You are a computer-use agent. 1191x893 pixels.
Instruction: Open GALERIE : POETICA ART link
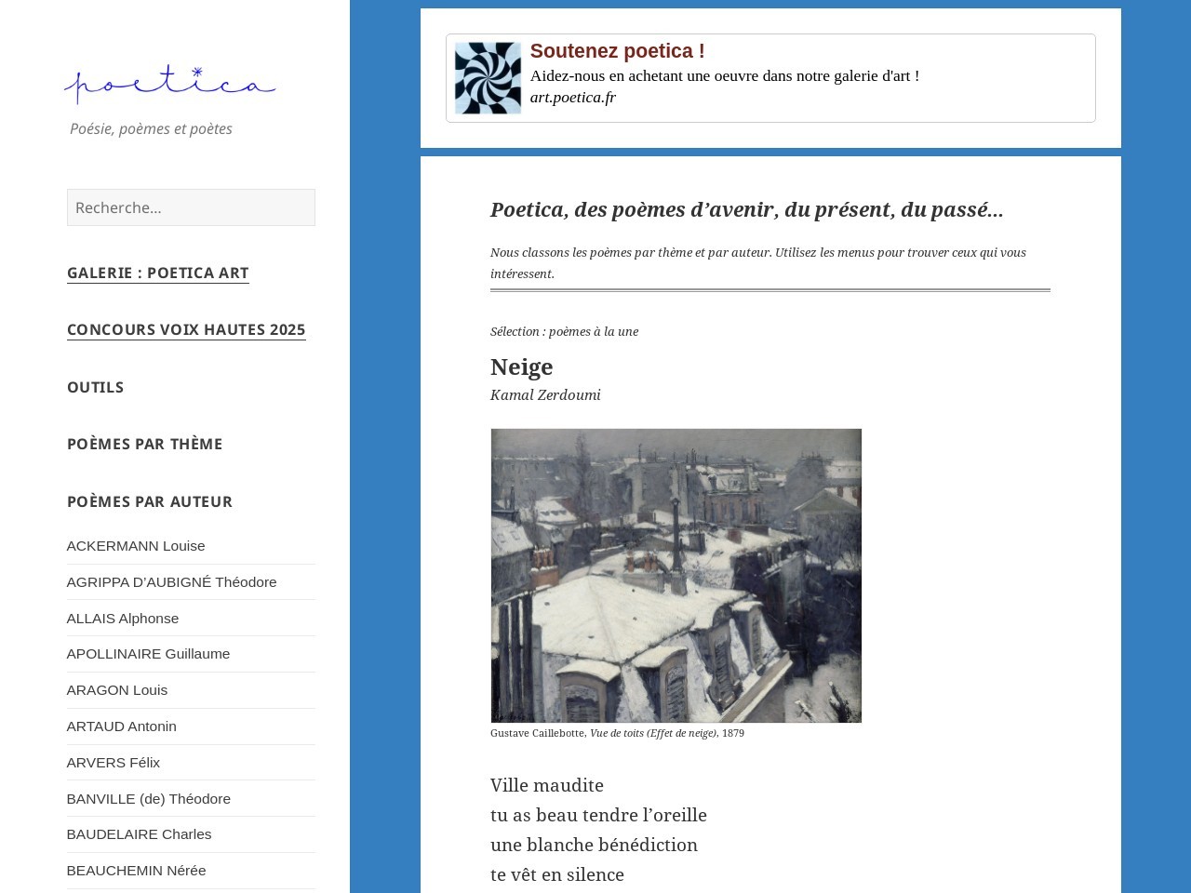pyautogui.click(x=157, y=273)
